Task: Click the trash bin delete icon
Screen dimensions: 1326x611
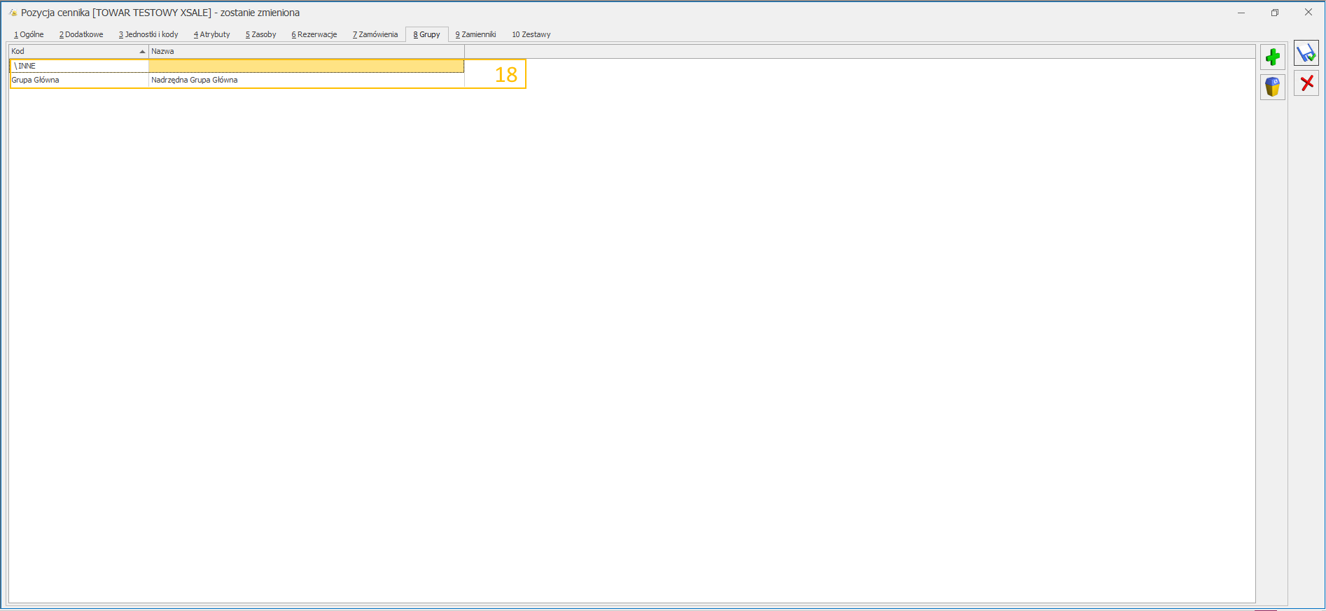Action: coord(1272,87)
